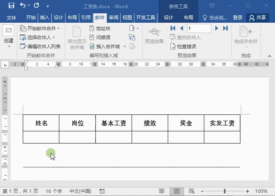Switch to the 开发工具 tab
This screenshot has width=275, height=196.
146,18
